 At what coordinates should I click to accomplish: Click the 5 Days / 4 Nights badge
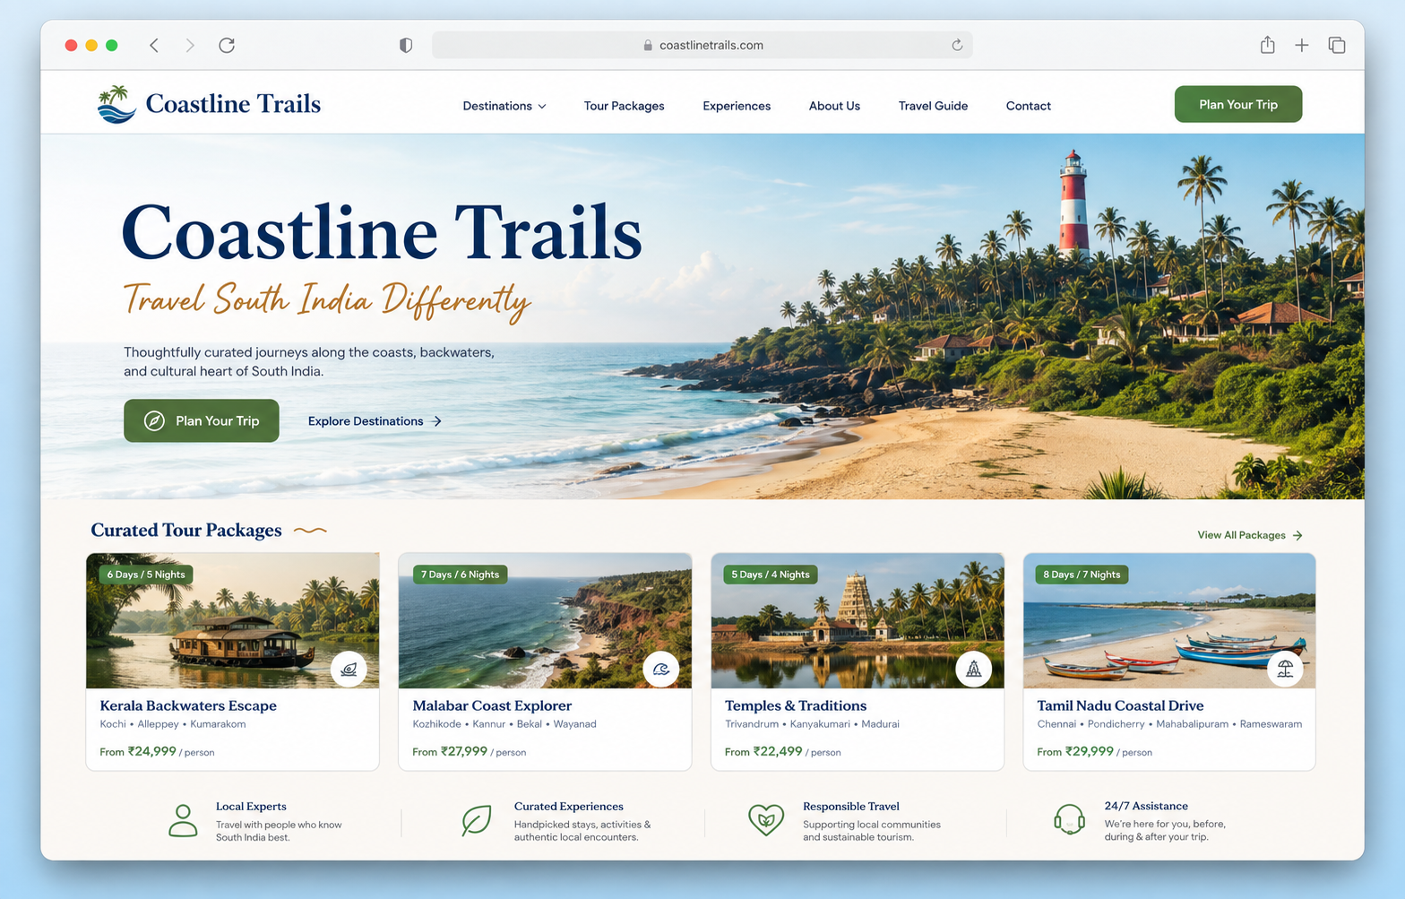771,575
